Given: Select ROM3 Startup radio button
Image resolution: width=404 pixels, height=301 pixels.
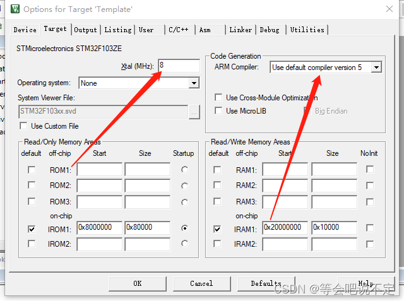Looking at the screenshot, I should (184, 202).
